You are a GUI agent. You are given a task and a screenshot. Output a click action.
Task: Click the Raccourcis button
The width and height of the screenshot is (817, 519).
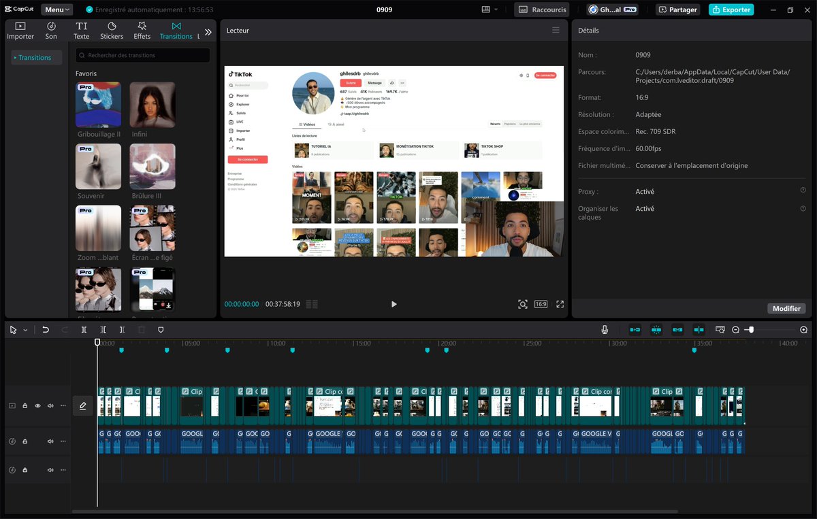[x=542, y=10]
